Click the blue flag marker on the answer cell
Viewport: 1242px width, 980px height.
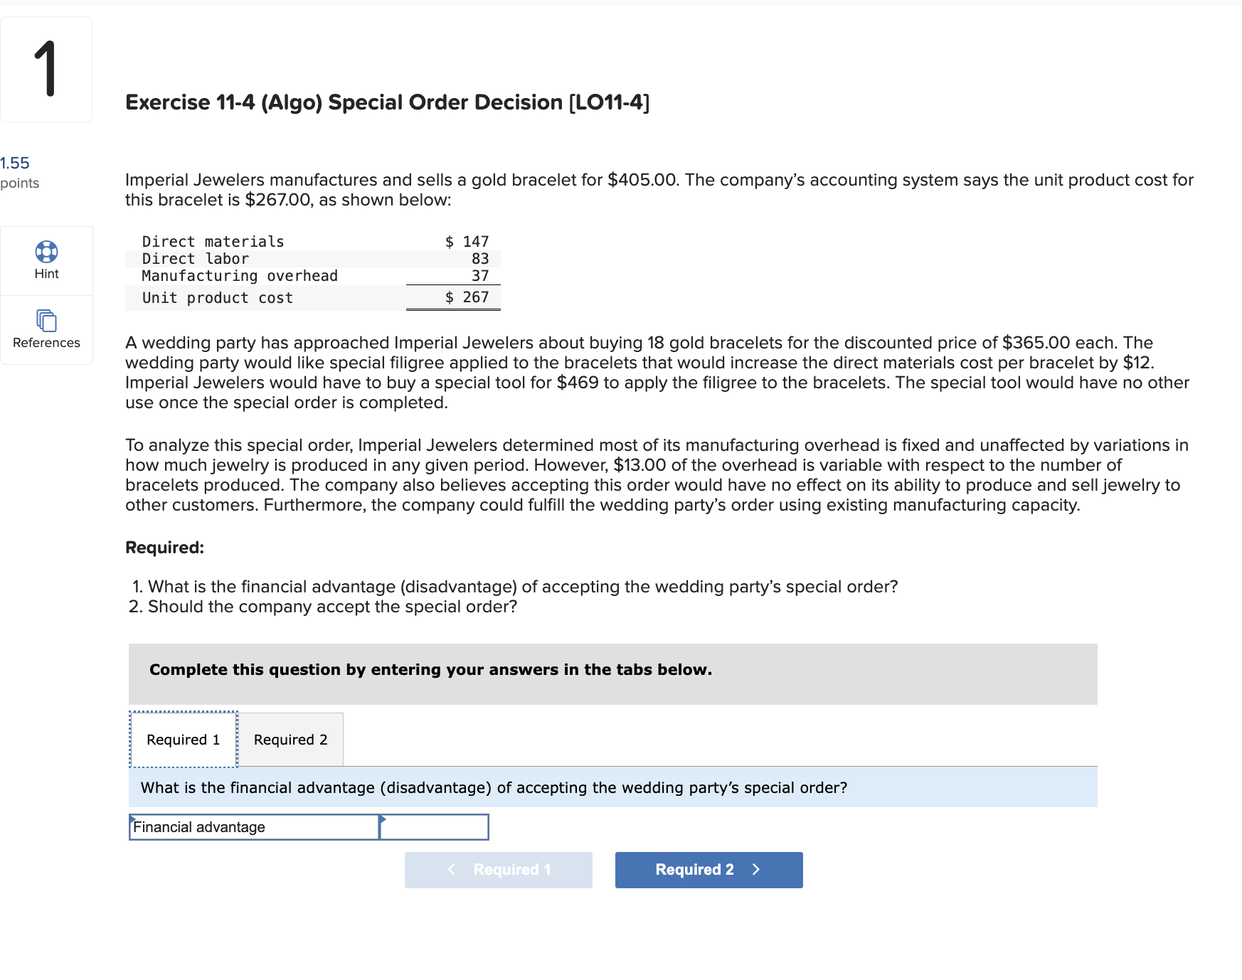pyautogui.click(x=383, y=819)
